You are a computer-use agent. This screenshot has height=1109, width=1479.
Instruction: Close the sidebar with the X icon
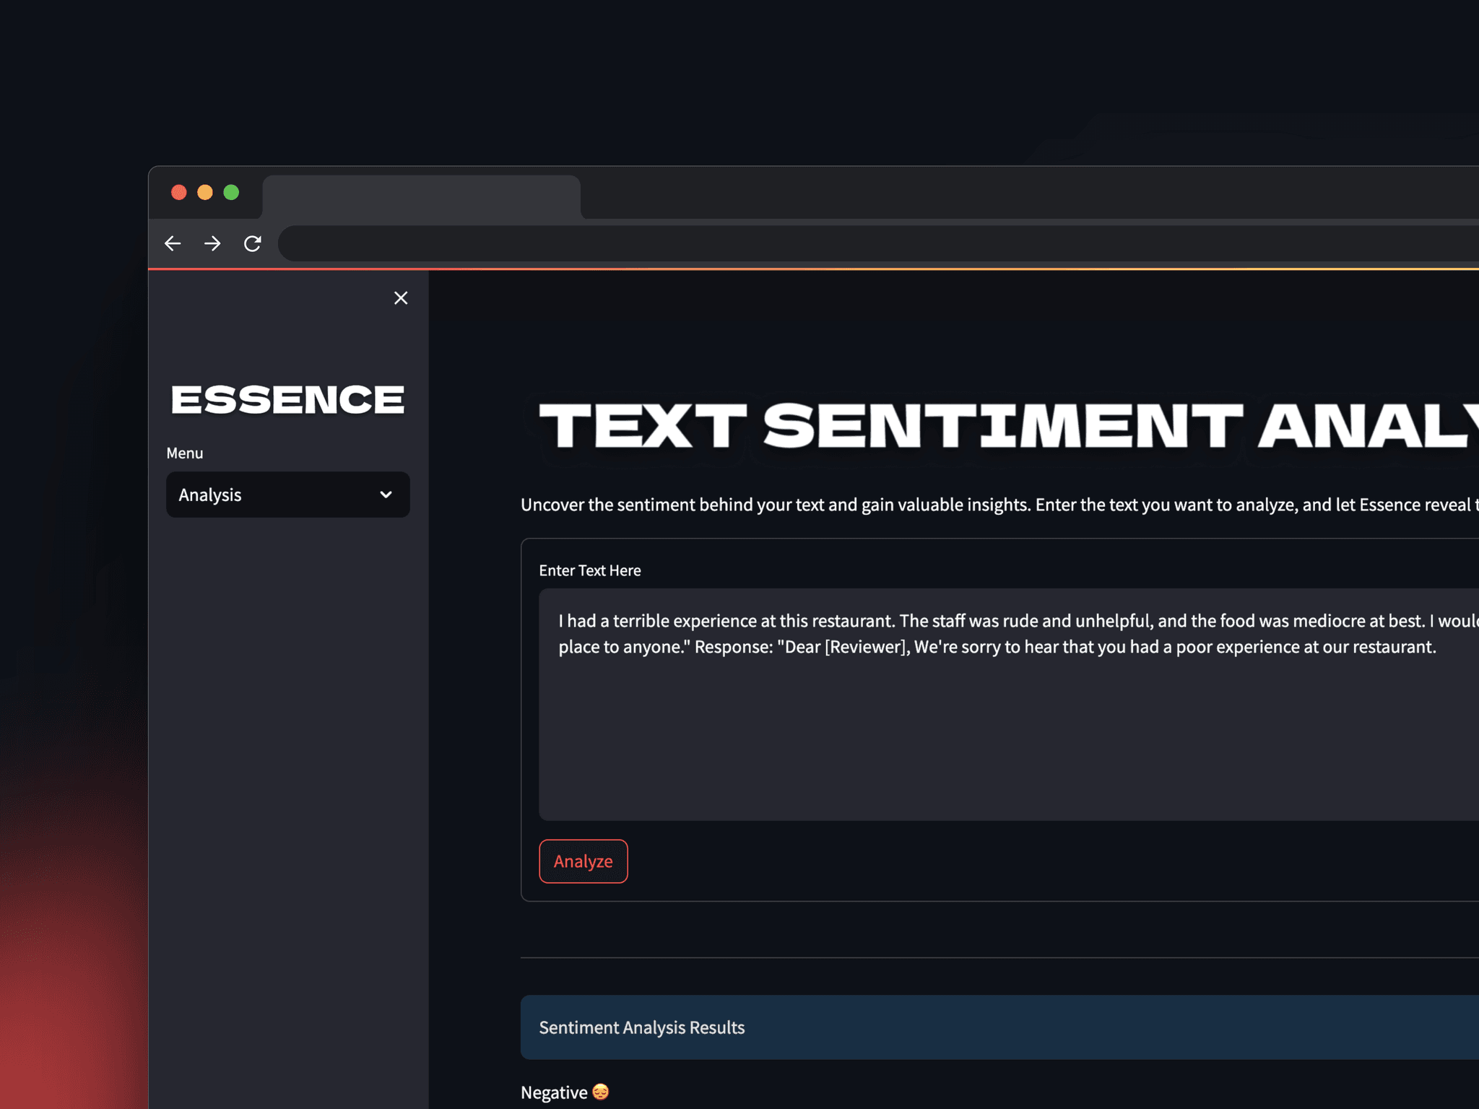pyautogui.click(x=401, y=298)
